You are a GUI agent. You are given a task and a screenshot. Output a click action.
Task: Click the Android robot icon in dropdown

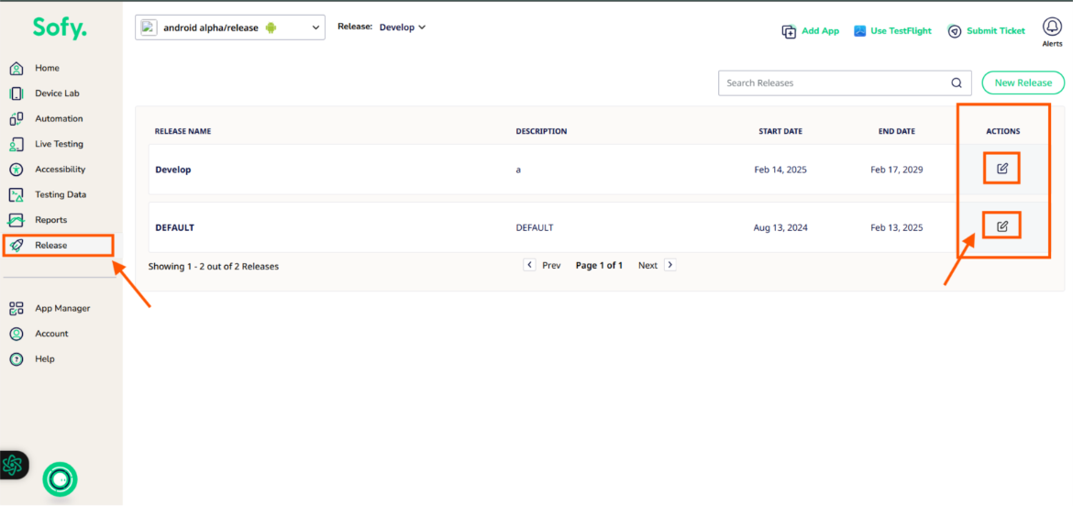pyautogui.click(x=271, y=27)
